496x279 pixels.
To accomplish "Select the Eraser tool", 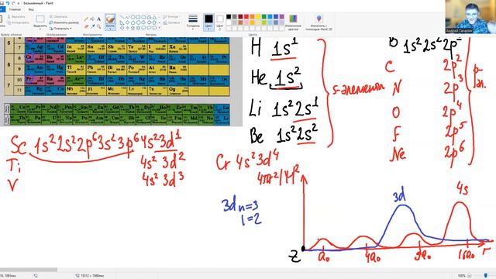I will [x=86, y=26].
